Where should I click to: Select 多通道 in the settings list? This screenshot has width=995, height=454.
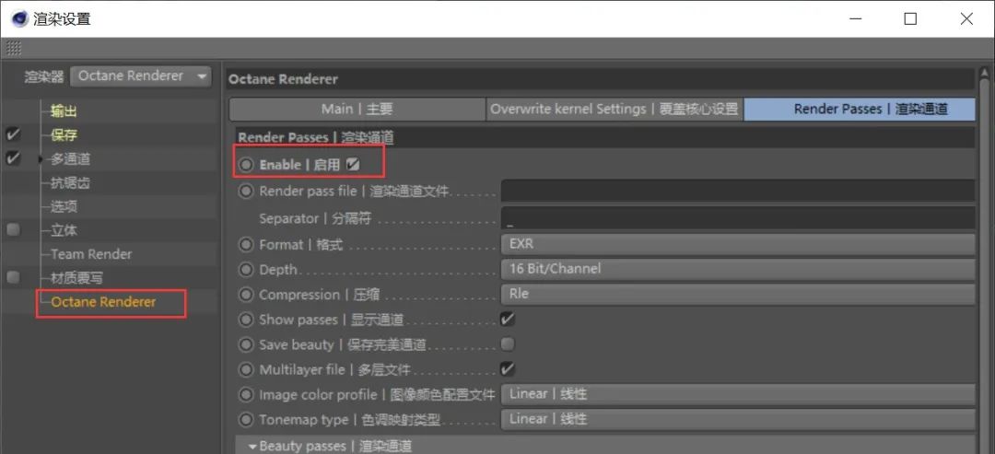[x=70, y=159]
